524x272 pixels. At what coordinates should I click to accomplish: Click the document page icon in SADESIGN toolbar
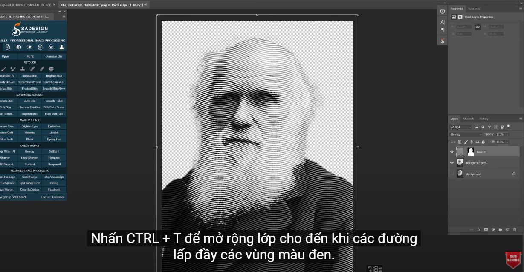coord(8,47)
